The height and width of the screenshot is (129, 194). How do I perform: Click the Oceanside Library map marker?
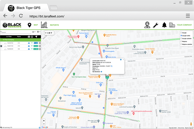(x=135, y=46)
